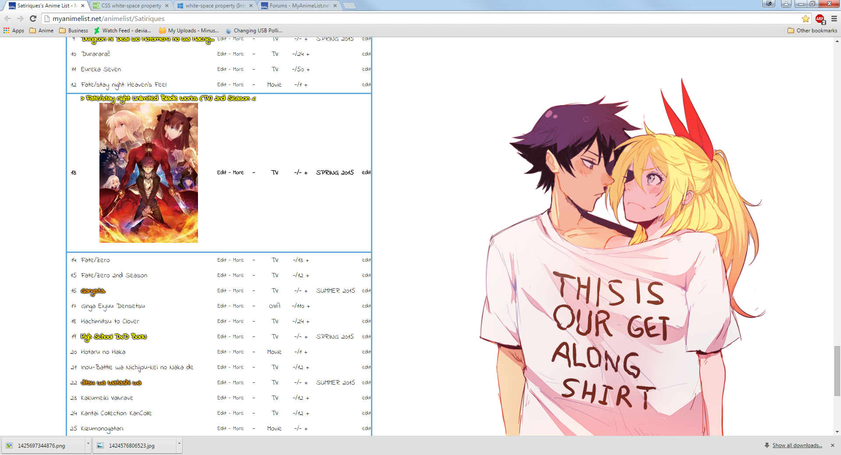
Task: Open the Chrome hamburger menu
Action: (x=834, y=18)
